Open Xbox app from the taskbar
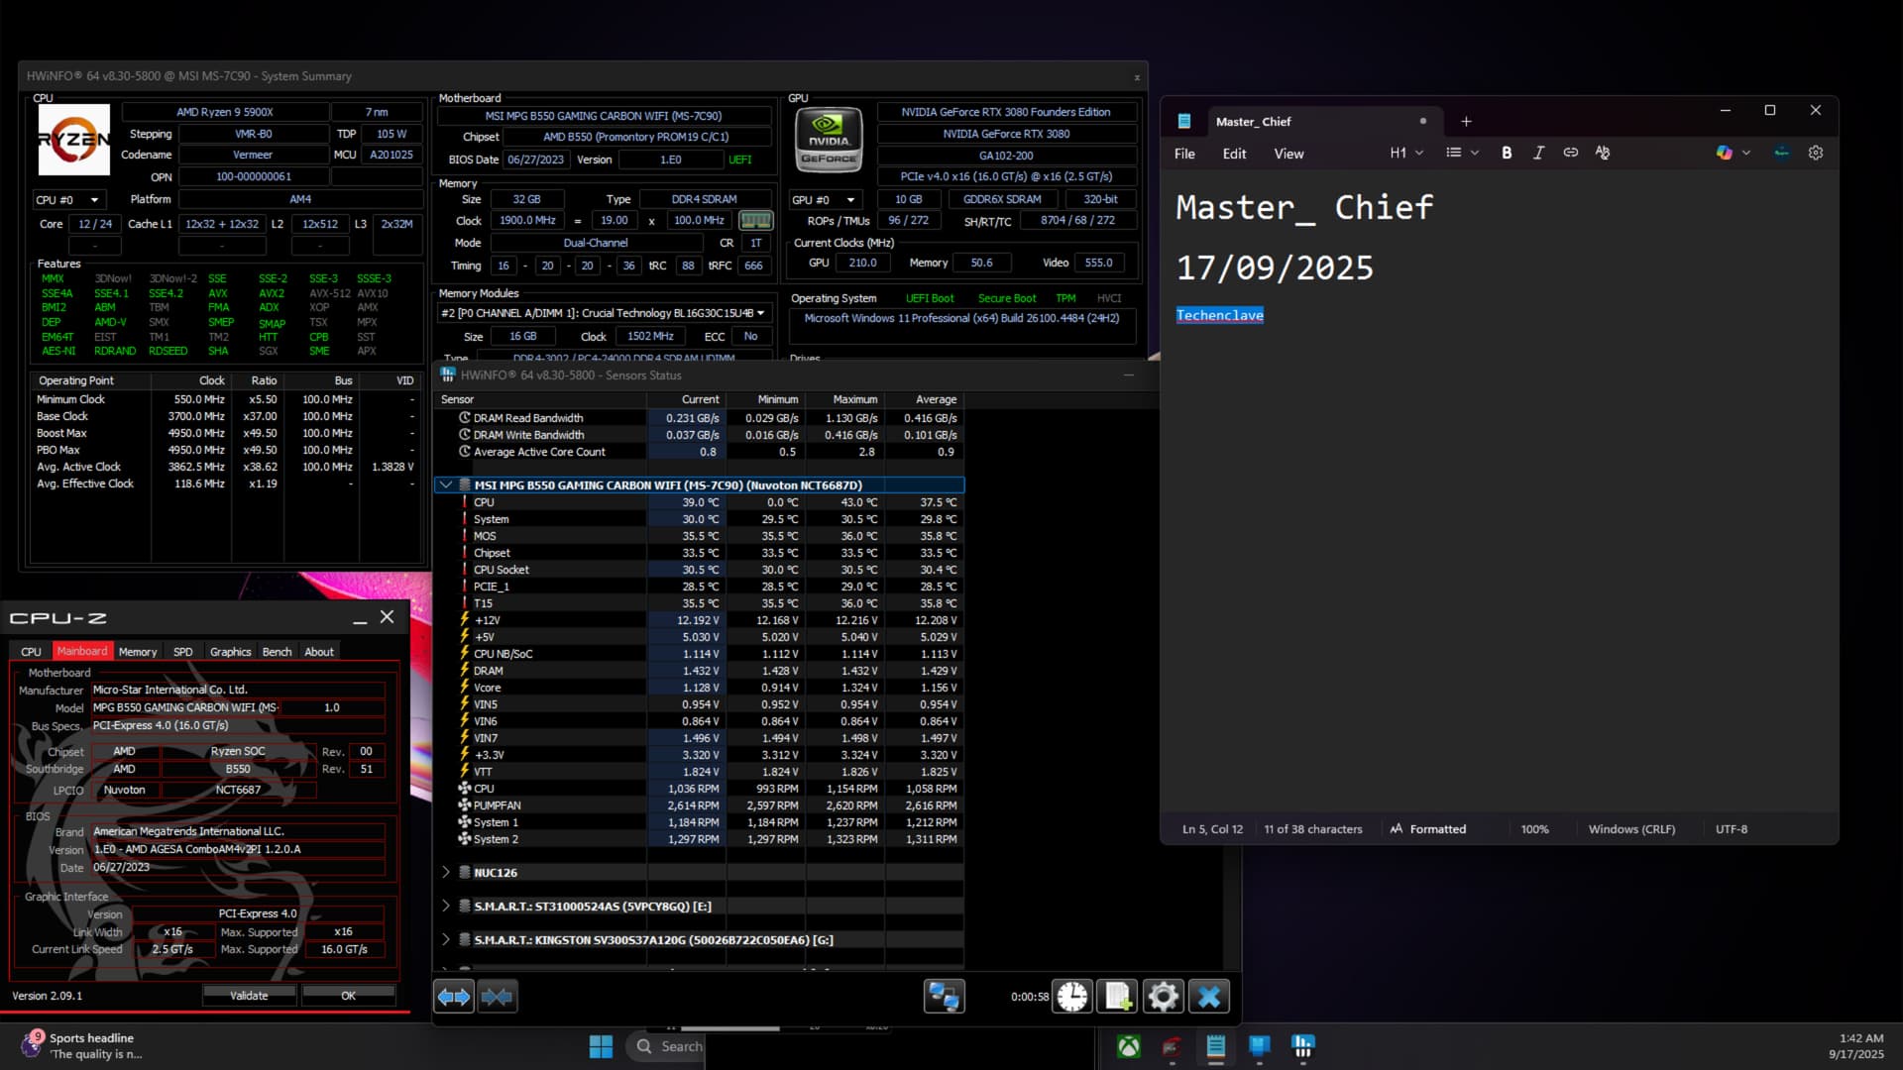1903x1070 pixels. [x=1128, y=1046]
